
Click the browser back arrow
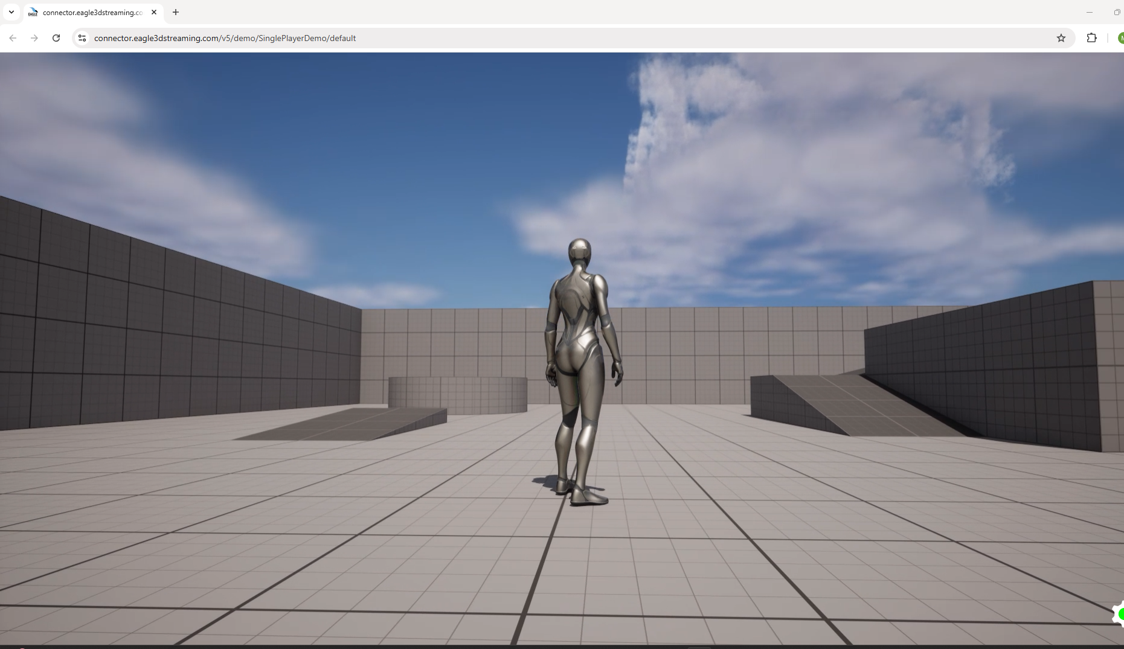[x=13, y=38]
